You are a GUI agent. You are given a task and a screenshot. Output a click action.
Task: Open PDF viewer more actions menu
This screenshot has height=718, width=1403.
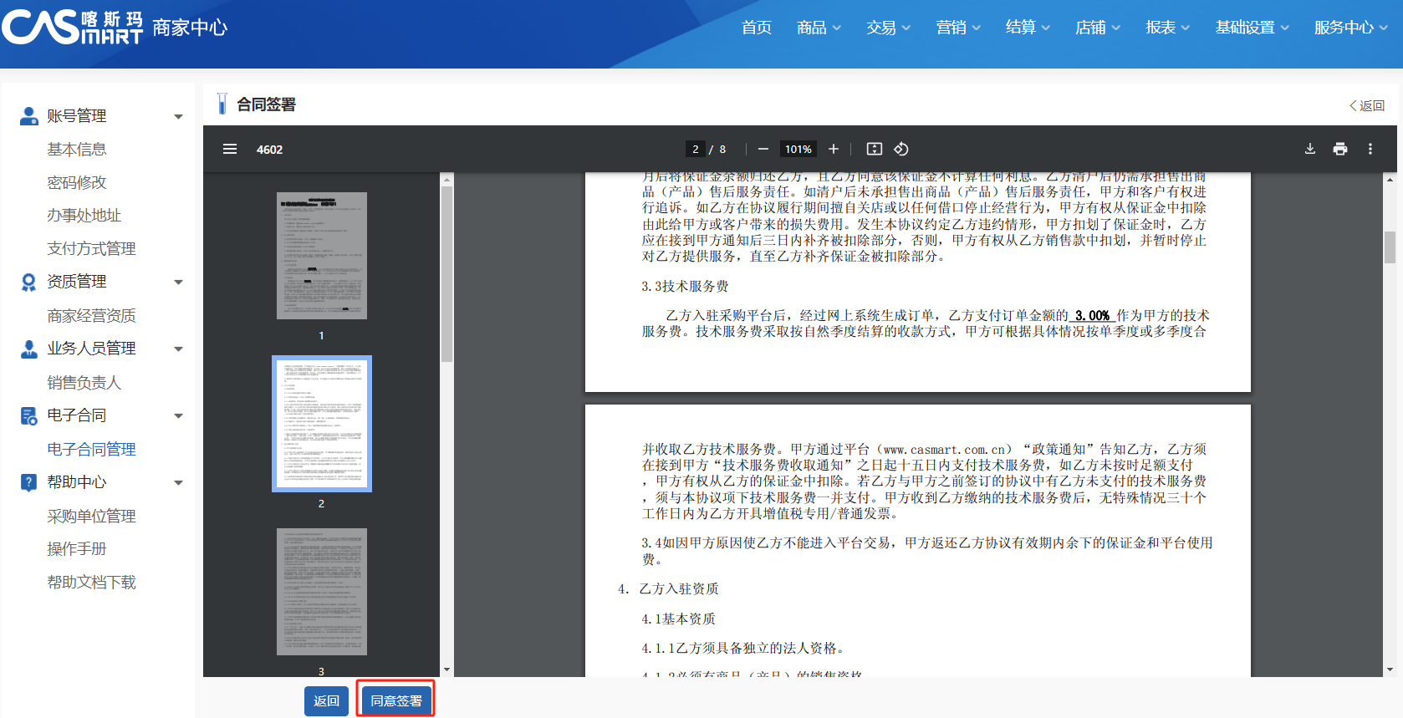1370,149
